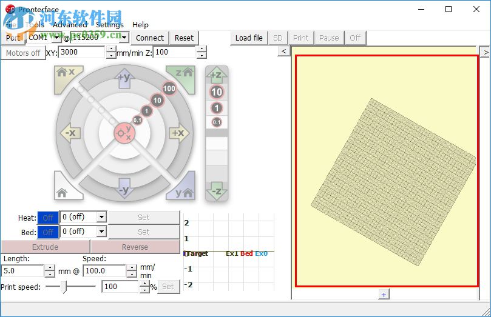Click the Print button
The image size is (491, 317).
tap(301, 38)
